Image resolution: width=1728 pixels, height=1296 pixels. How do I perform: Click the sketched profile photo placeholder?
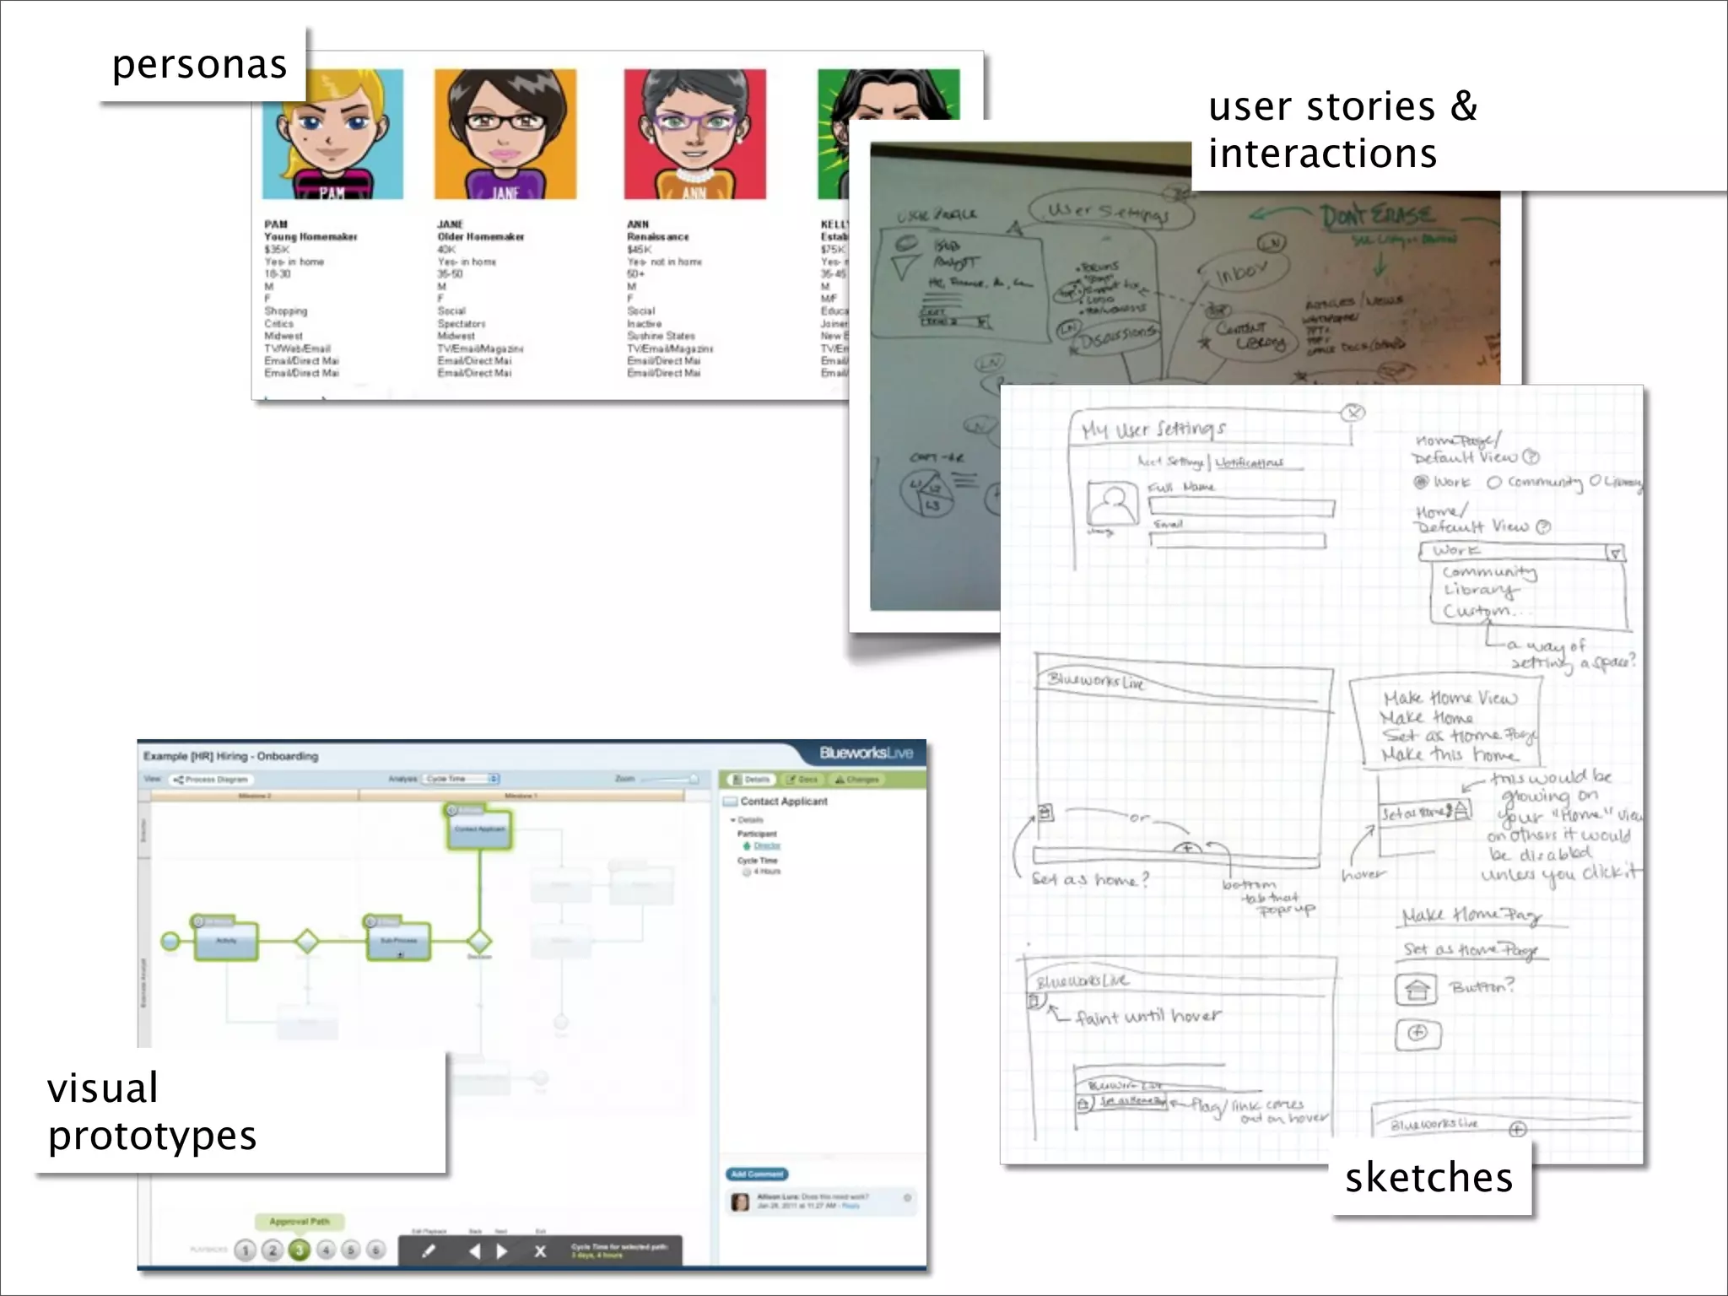(1112, 504)
